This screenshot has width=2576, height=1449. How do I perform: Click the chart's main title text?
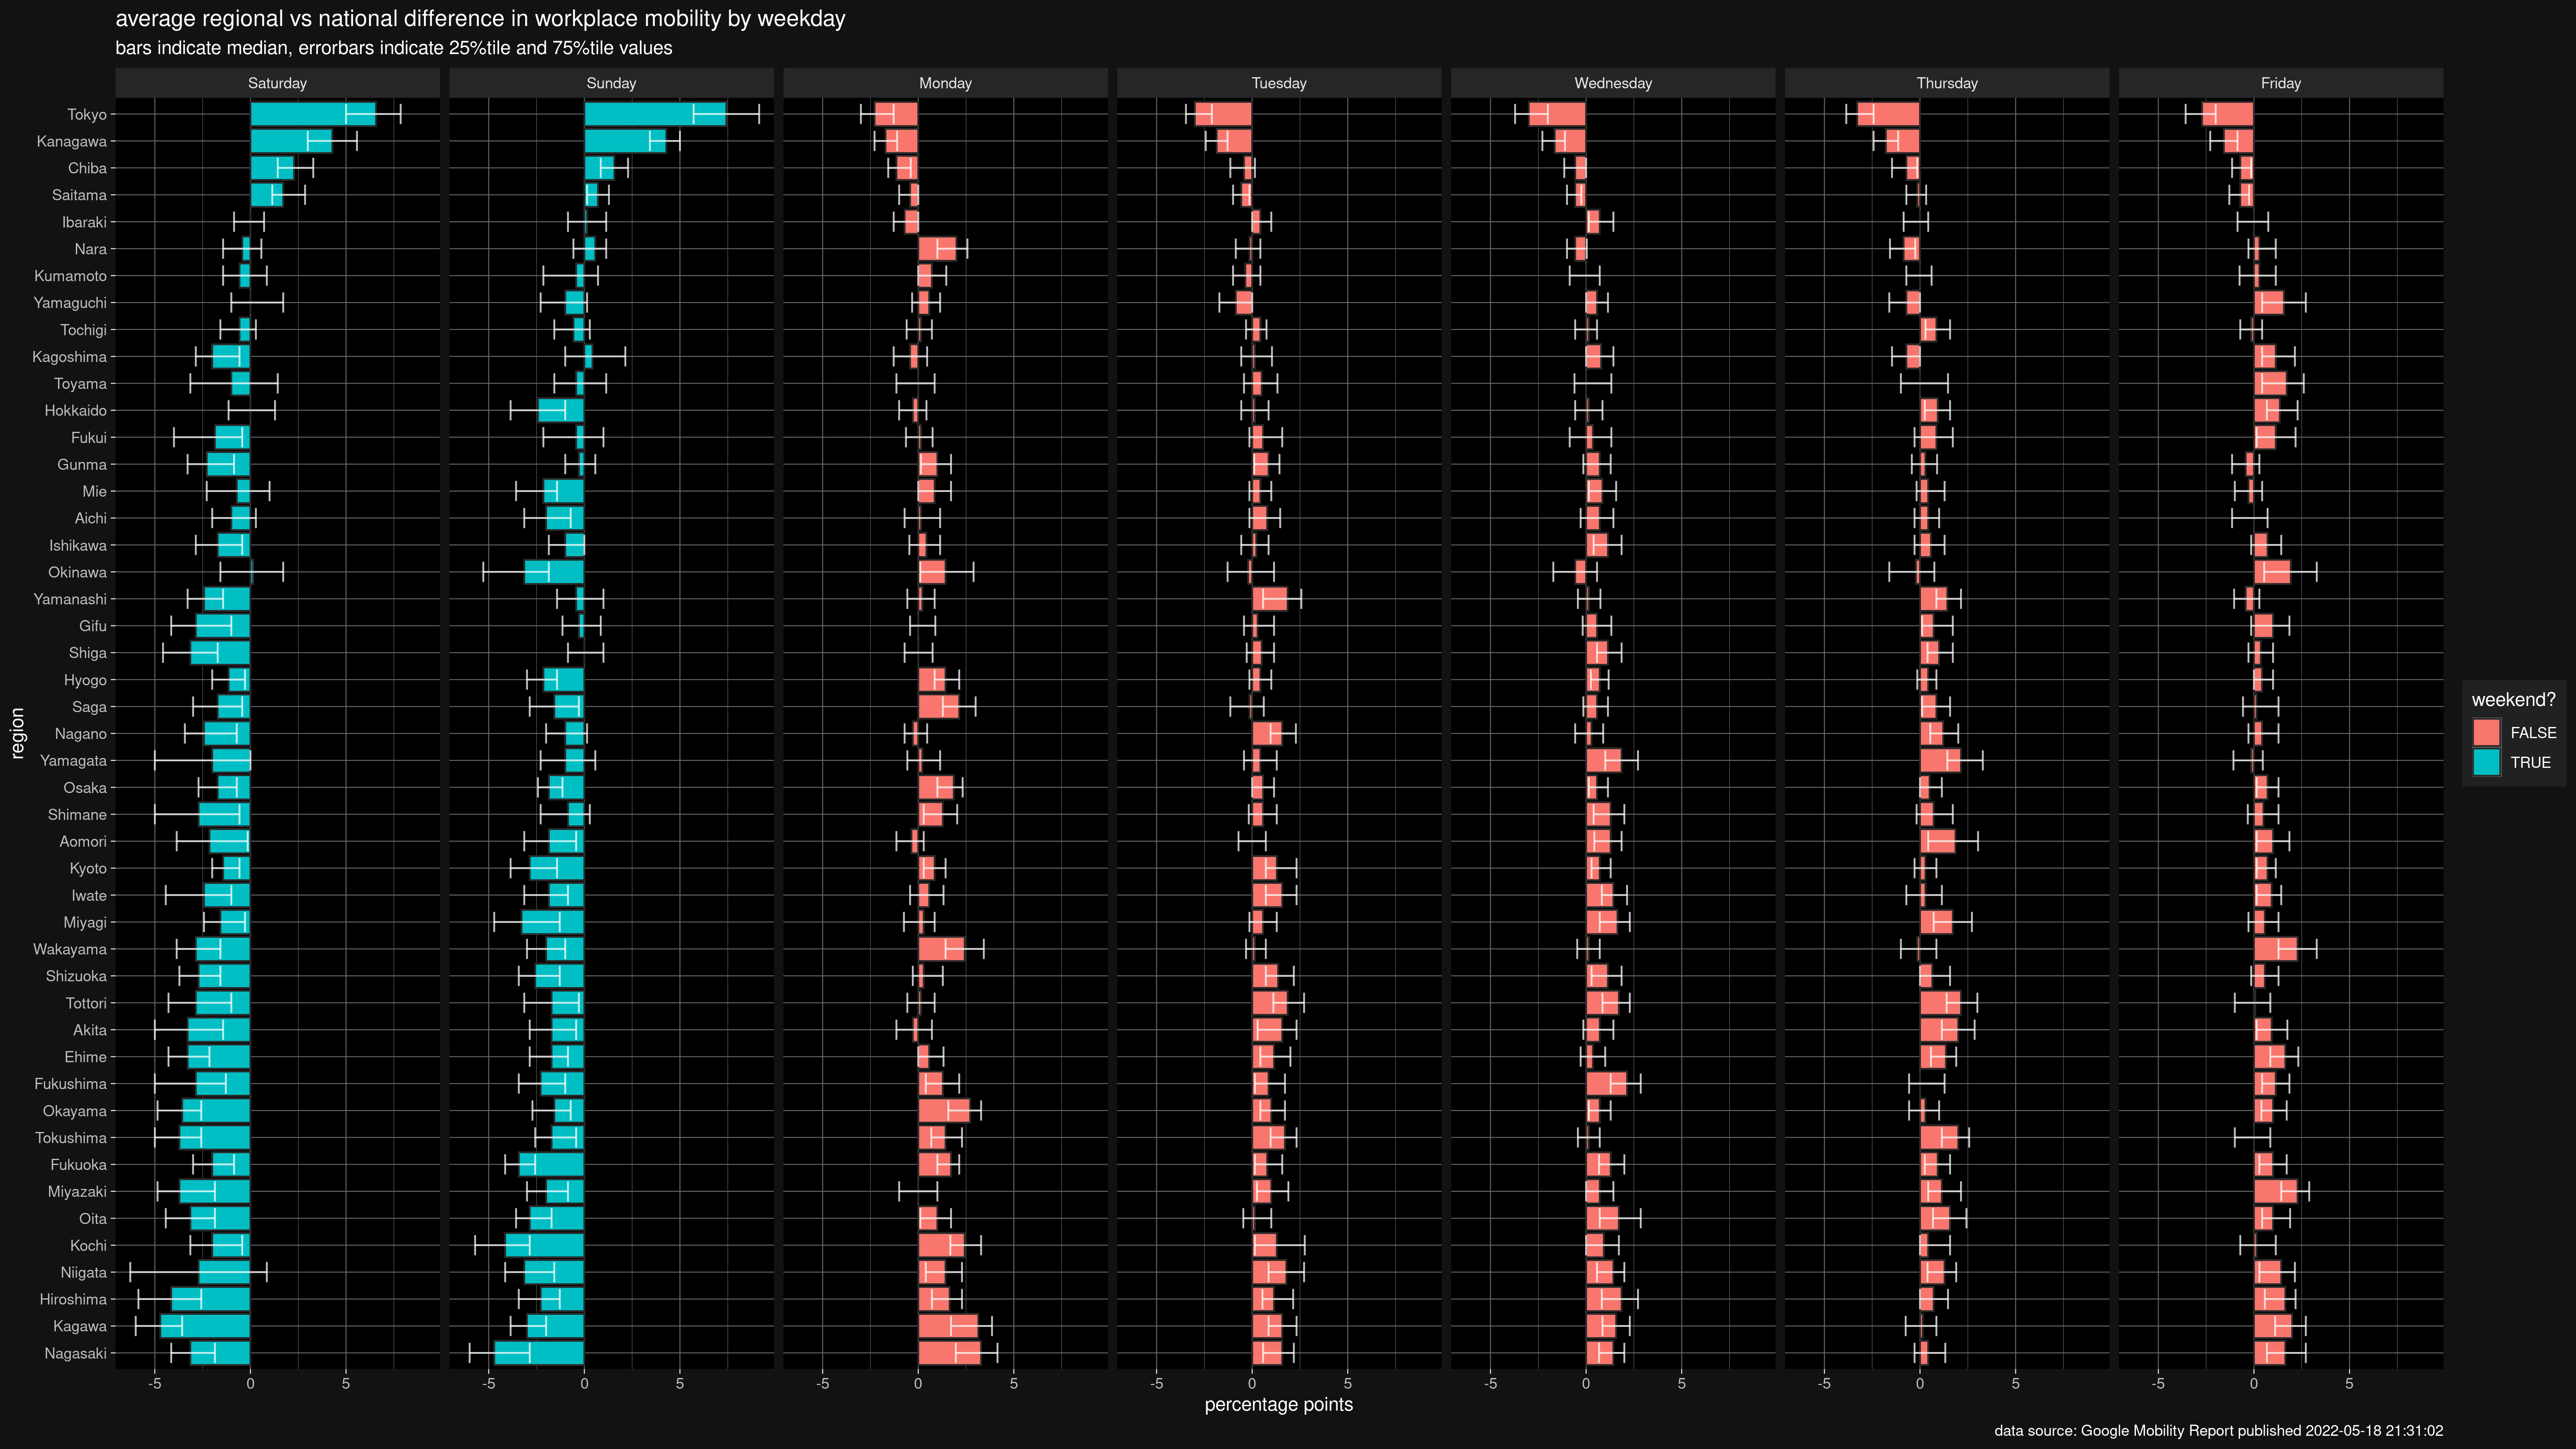tap(480, 19)
